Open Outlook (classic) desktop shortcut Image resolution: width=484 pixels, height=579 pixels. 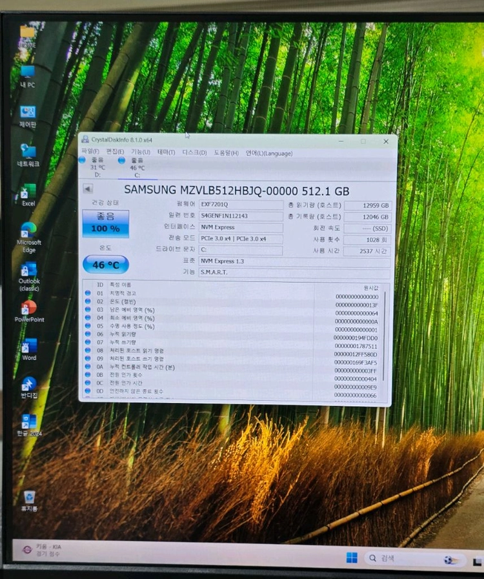coord(29,278)
